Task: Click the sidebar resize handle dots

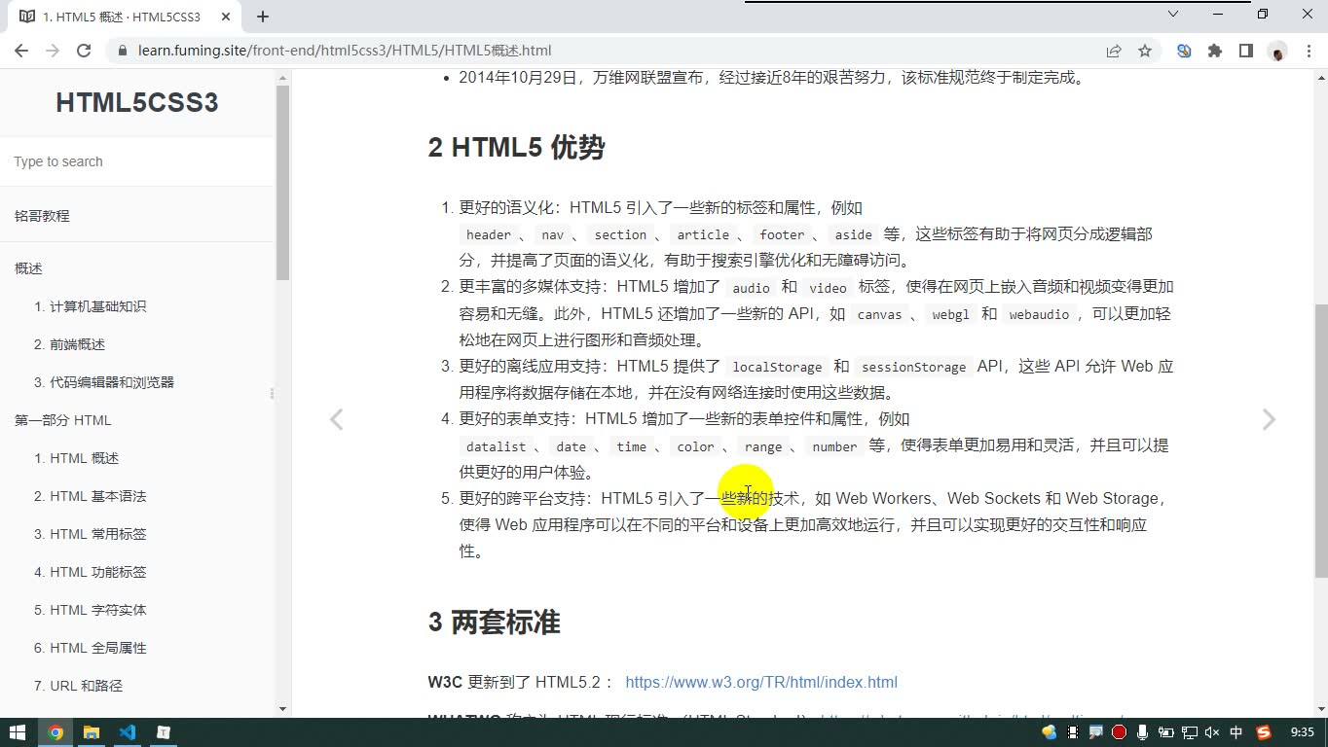Action: [x=272, y=393]
